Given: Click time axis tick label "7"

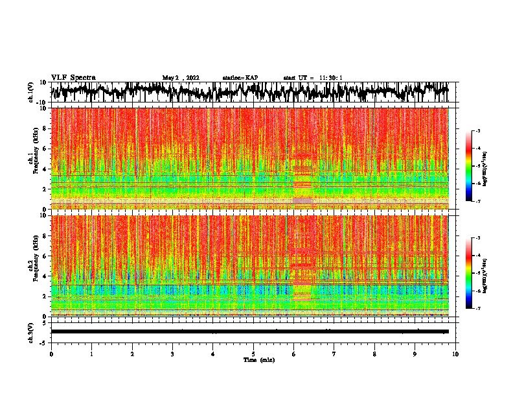Looking at the screenshot, I should [334, 354].
